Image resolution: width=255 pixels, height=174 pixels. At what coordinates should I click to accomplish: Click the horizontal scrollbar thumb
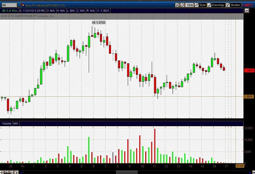(x=127, y=172)
